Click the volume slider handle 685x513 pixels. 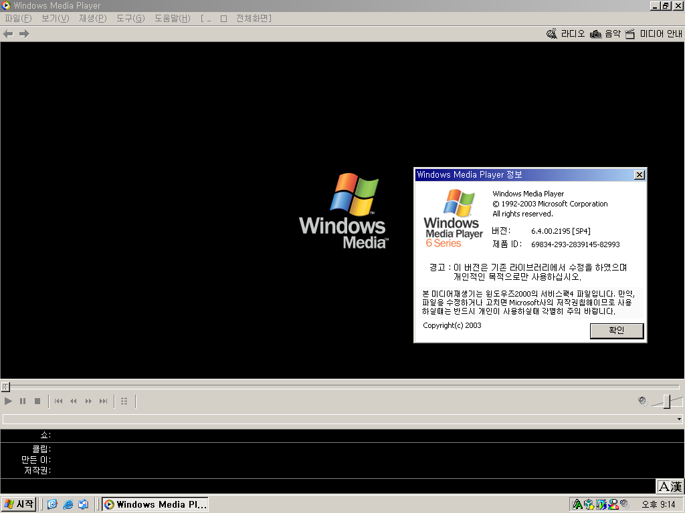pos(667,401)
